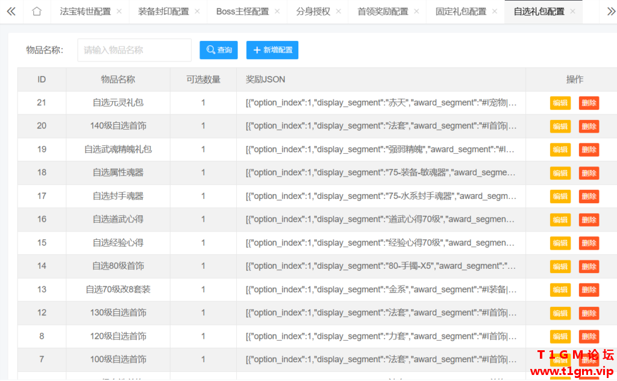Delete the 140级自选首饰 row
Viewport: 617px width, 381px height.
[x=589, y=127]
